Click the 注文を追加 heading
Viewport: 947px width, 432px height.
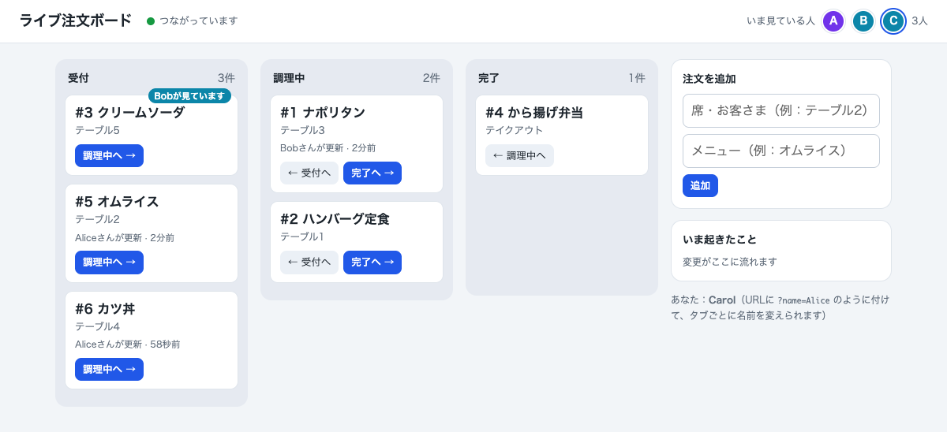(x=709, y=79)
